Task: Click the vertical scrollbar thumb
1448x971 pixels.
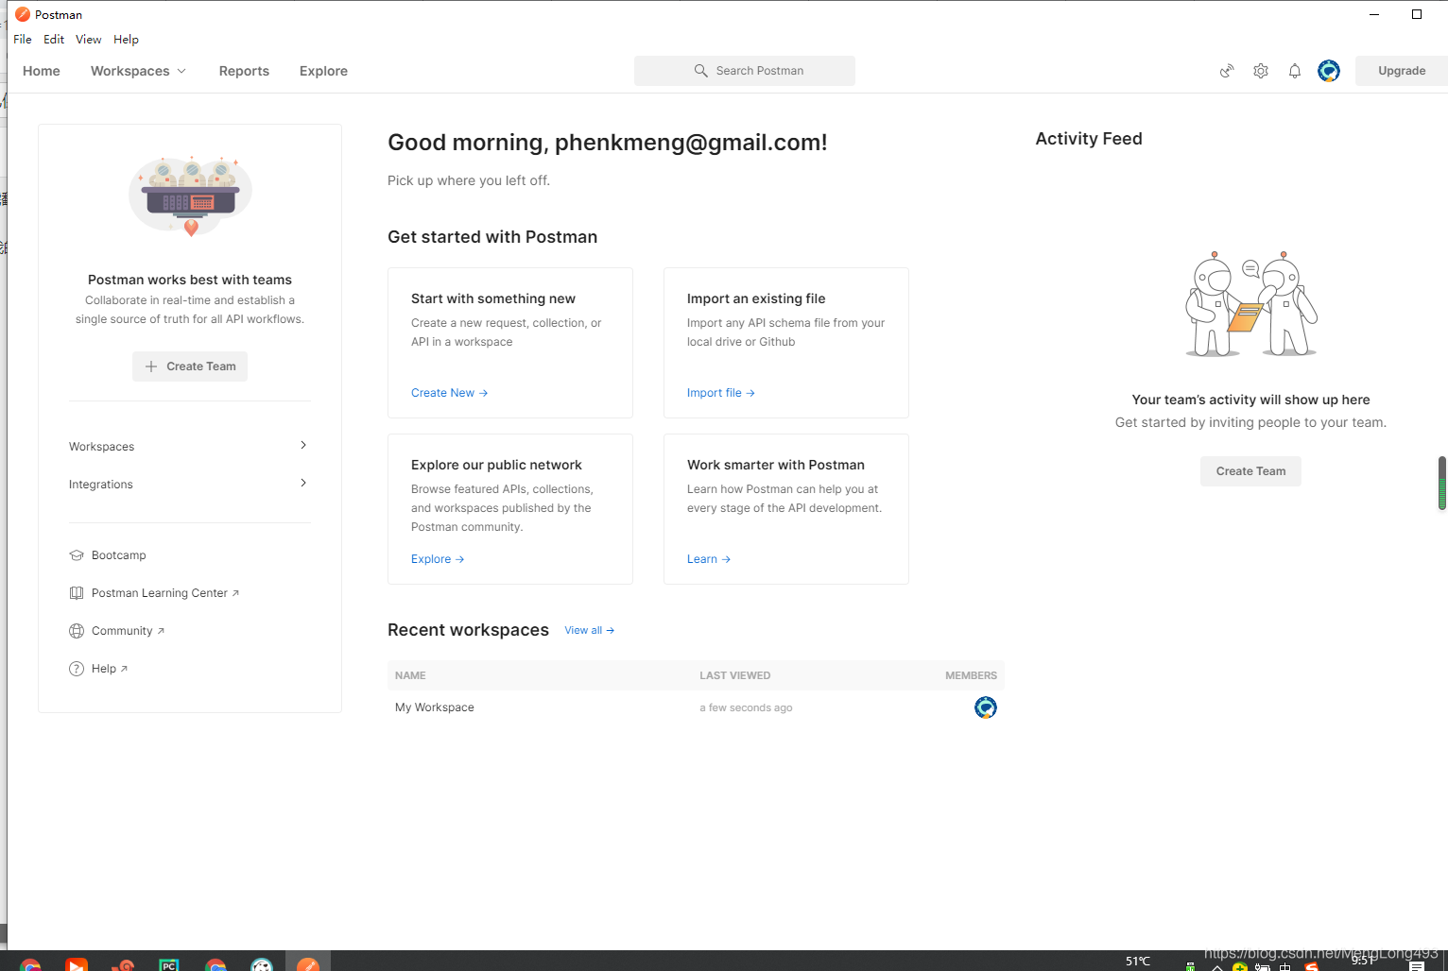Action: point(1442,483)
